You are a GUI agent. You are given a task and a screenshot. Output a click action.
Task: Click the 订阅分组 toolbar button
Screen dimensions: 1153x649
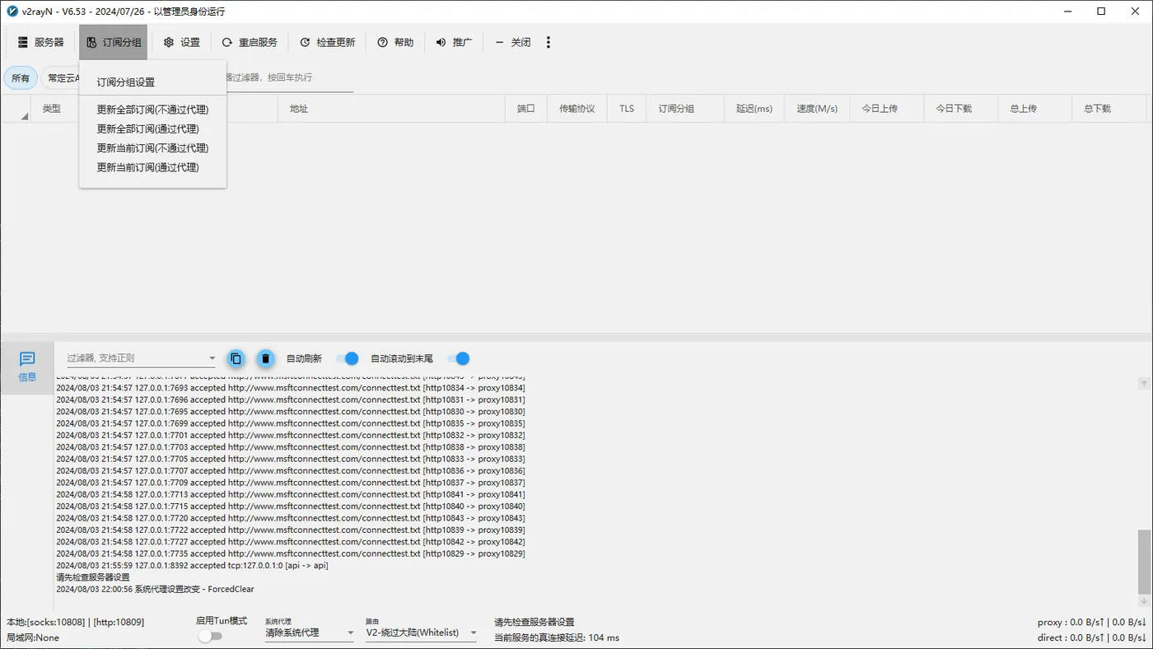(114, 42)
